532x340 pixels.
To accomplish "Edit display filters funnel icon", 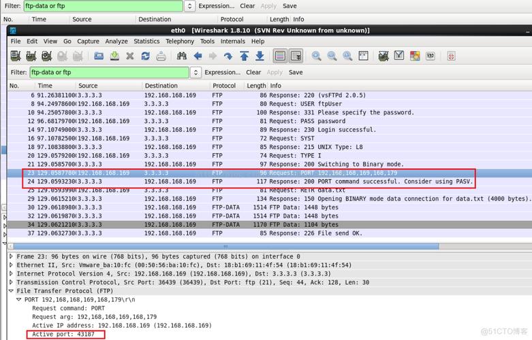I will (x=399, y=56).
